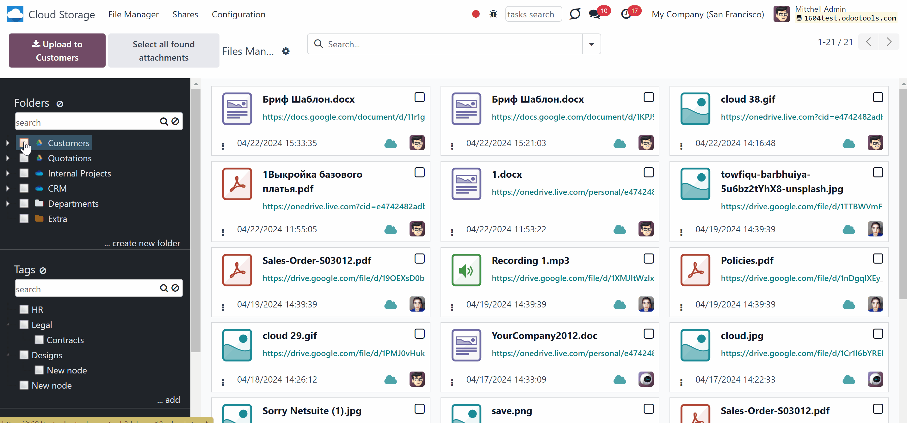Image resolution: width=907 pixels, height=423 pixels.
Task: Click the circular refresh activity icon
Action: (x=575, y=14)
